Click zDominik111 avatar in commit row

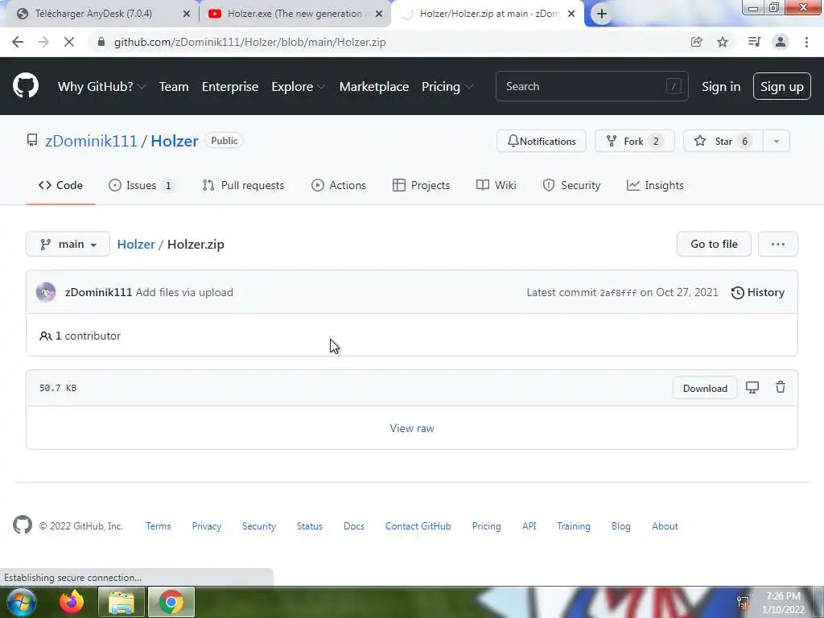click(46, 292)
